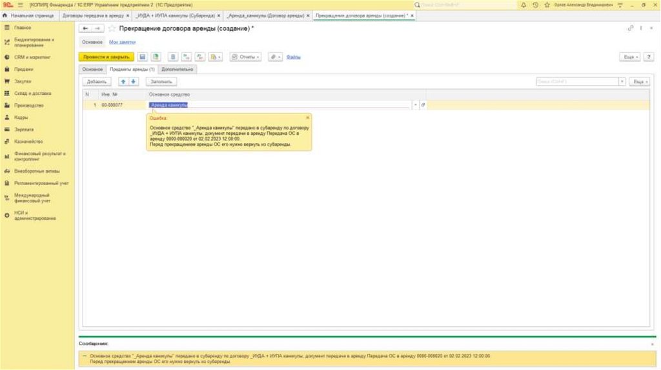Move row up with the blue up arrow
The height and width of the screenshot is (370, 661).
(123, 82)
